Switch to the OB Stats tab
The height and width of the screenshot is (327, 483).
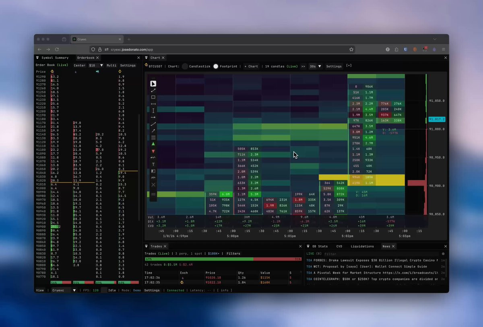pyautogui.click(x=320, y=246)
